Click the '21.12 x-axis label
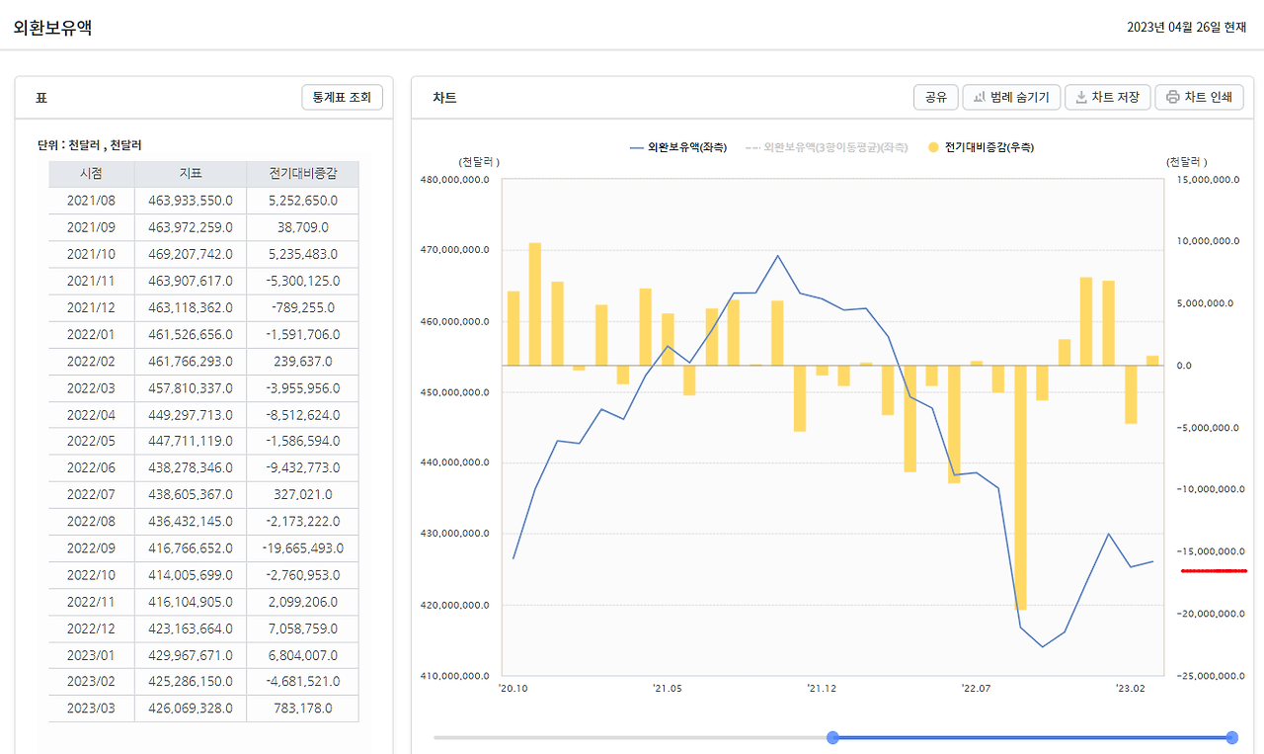The width and height of the screenshot is (1264, 754). click(x=822, y=688)
